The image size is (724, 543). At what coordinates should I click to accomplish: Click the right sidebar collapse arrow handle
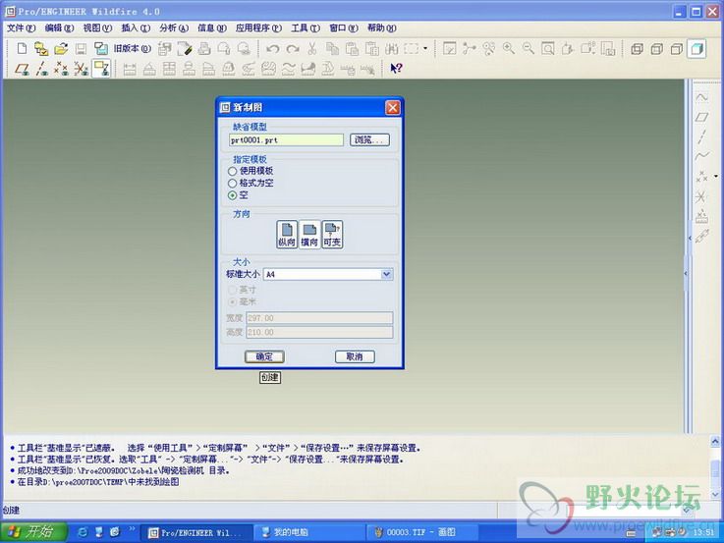pyautogui.click(x=686, y=274)
